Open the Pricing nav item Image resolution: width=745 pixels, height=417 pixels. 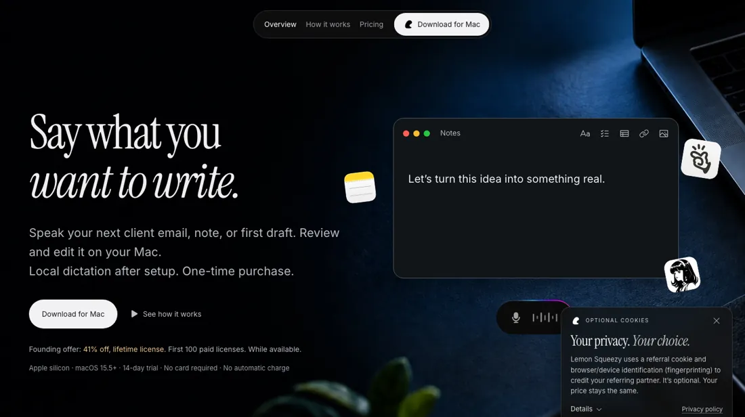point(372,24)
